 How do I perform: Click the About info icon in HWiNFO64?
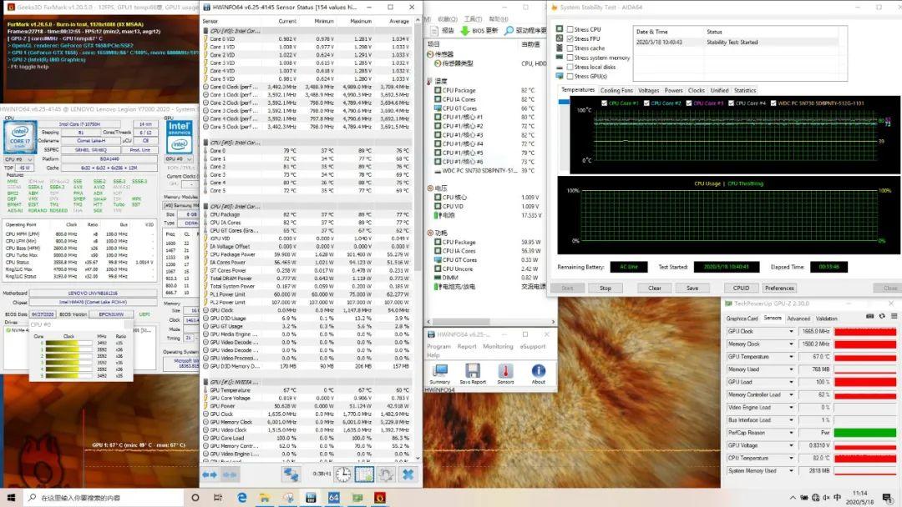coord(539,371)
